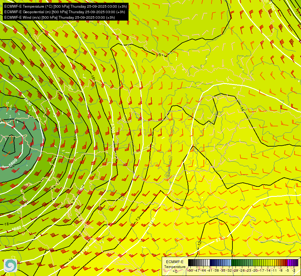
Task: Click the ECMWF-E Temperature °C legend label
Action: tap(175, 266)
